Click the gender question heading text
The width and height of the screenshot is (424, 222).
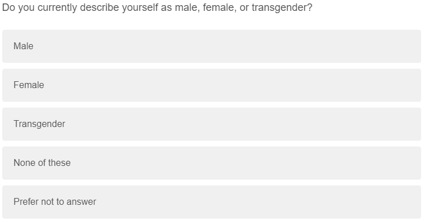157,7
